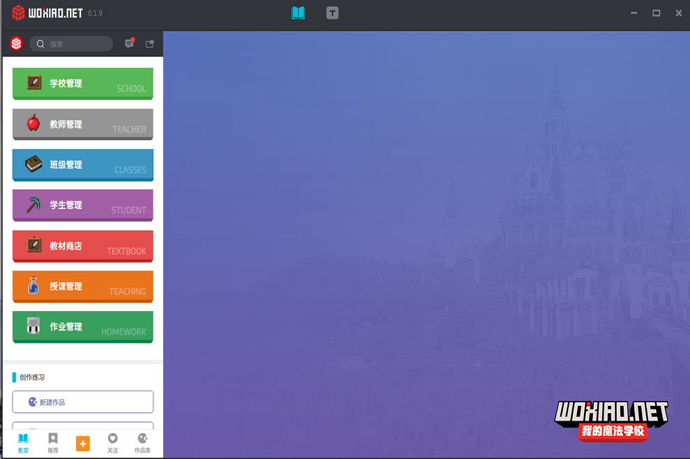Image resolution: width=690 pixels, height=459 pixels.
Task: Open 班级管理 CLASSES section
Action: [83, 165]
